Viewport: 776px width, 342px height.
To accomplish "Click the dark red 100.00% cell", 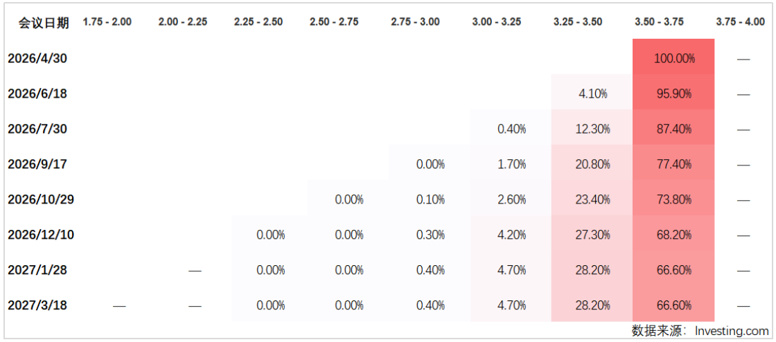I will coord(673,59).
